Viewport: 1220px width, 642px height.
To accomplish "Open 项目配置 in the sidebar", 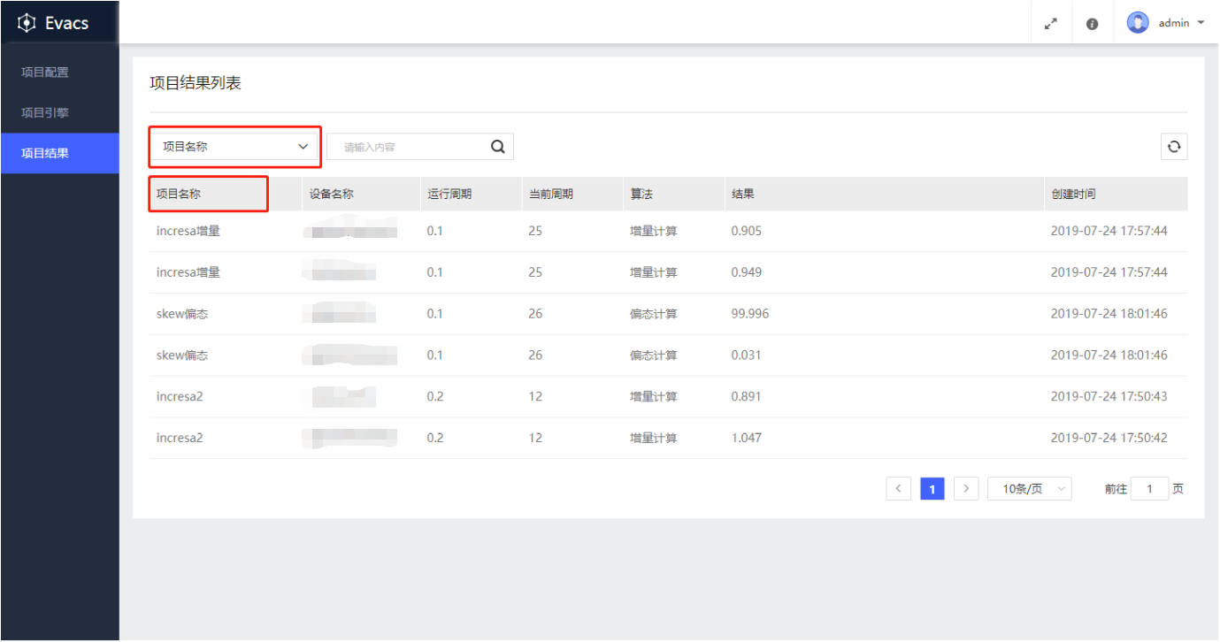I will (45, 73).
